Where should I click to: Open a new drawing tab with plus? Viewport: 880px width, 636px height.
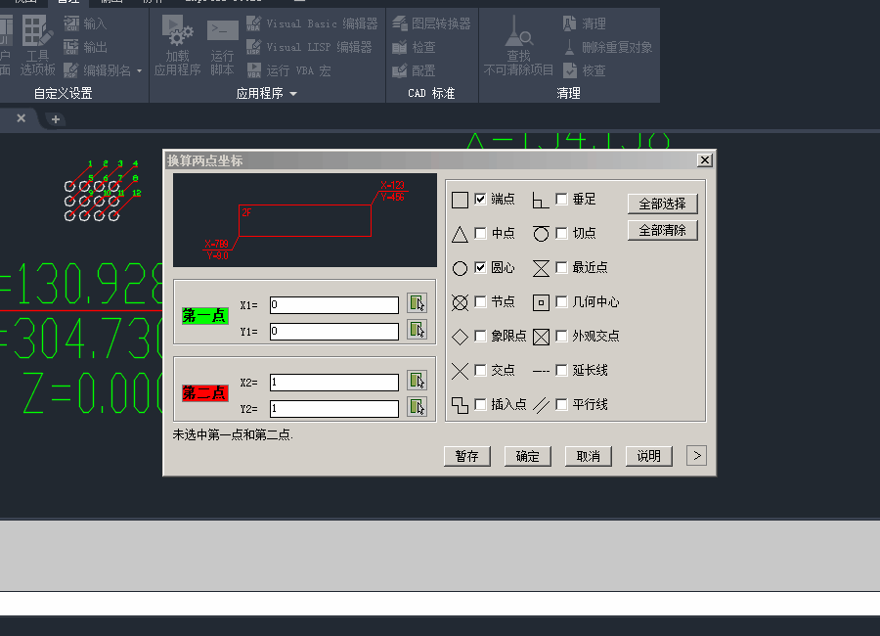(56, 119)
